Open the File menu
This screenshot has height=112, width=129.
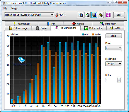click(5, 9)
